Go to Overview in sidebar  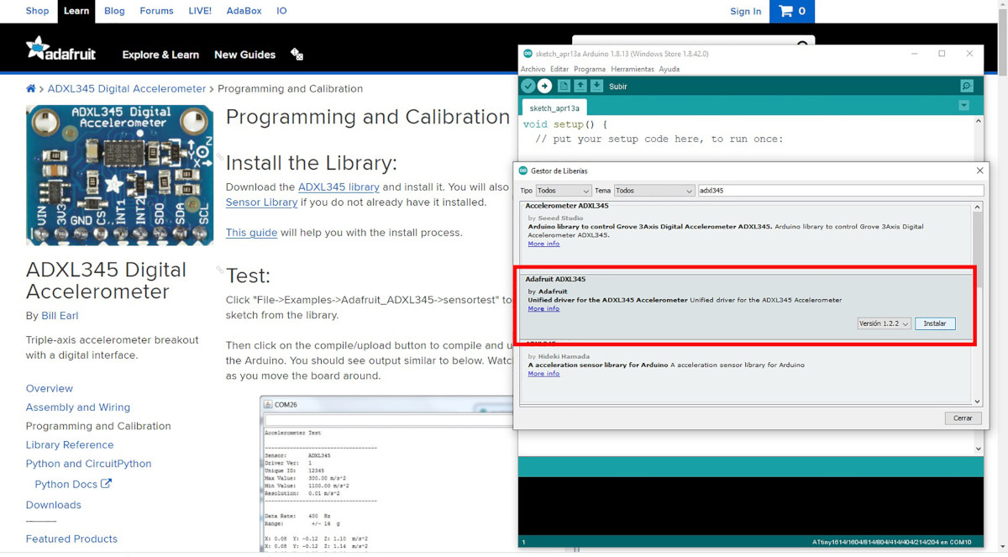click(50, 388)
